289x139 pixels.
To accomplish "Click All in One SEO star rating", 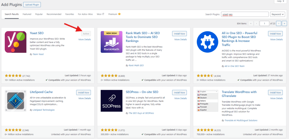I will pyautogui.click(x=205, y=76).
